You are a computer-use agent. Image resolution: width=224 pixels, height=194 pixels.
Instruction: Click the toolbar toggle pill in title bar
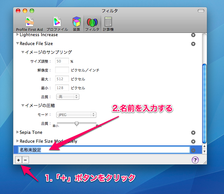[201, 11]
